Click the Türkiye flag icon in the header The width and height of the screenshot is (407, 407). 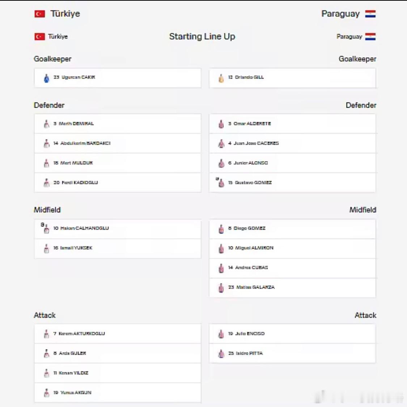click(x=40, y=14)
